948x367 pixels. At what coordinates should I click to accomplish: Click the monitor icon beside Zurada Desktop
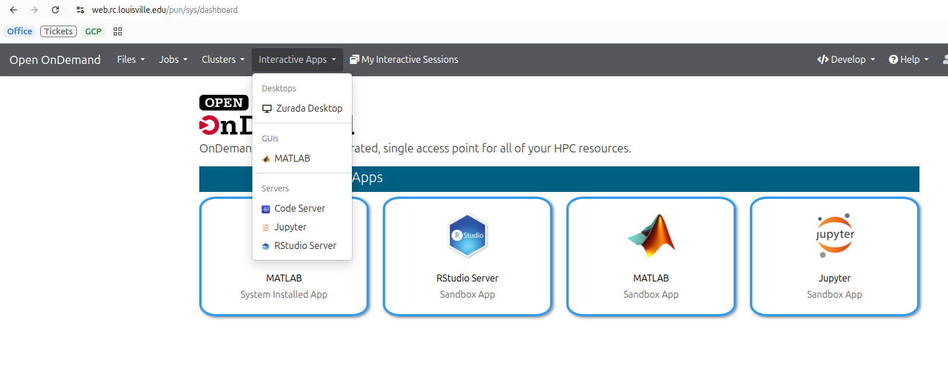pos(267,109)
